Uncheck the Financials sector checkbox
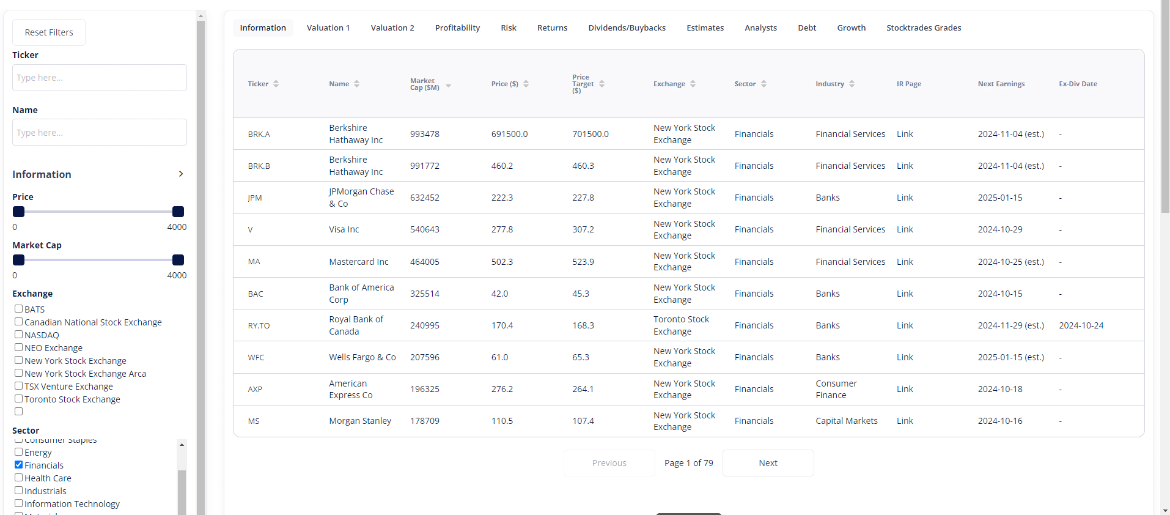The width and height of the screenshot is (1170, 515). pos(19,465)
